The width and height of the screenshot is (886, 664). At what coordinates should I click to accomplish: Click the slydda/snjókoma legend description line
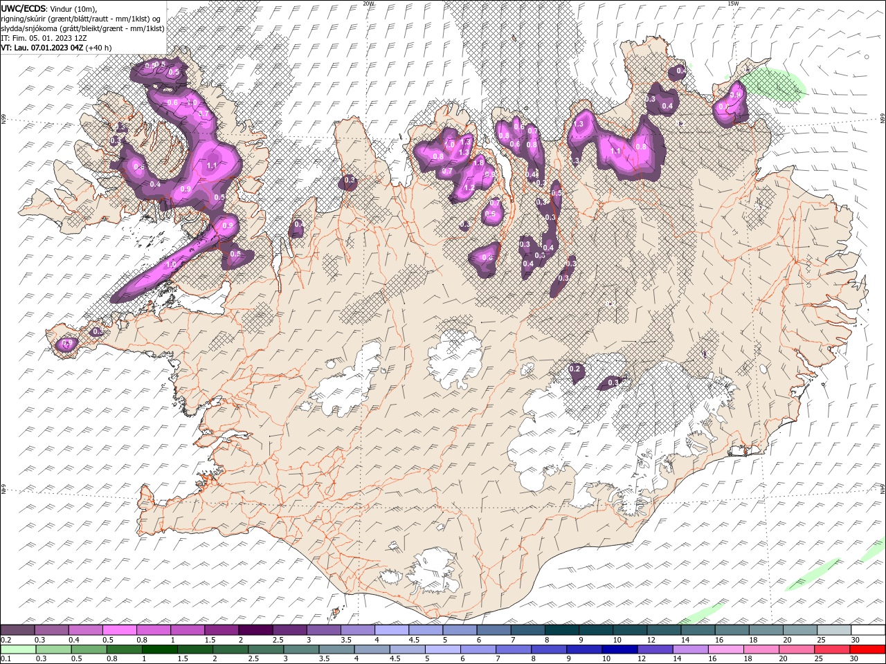tap(82, 28)
